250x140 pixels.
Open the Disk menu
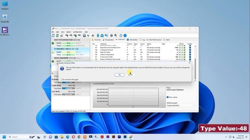coord(57,32)
